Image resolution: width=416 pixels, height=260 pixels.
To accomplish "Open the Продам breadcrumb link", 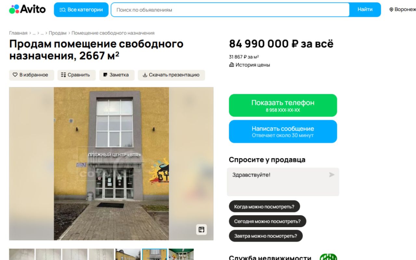I will 58,33.
